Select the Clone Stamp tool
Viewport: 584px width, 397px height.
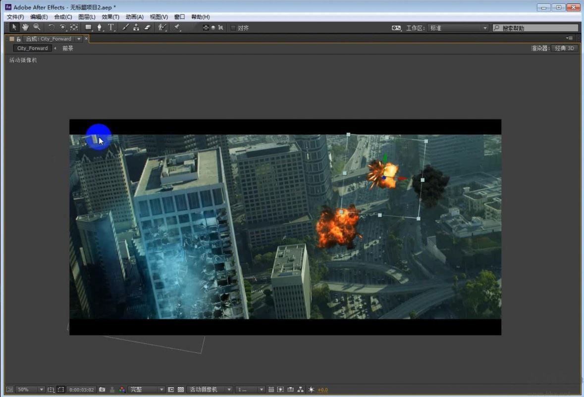pos(137,28)
